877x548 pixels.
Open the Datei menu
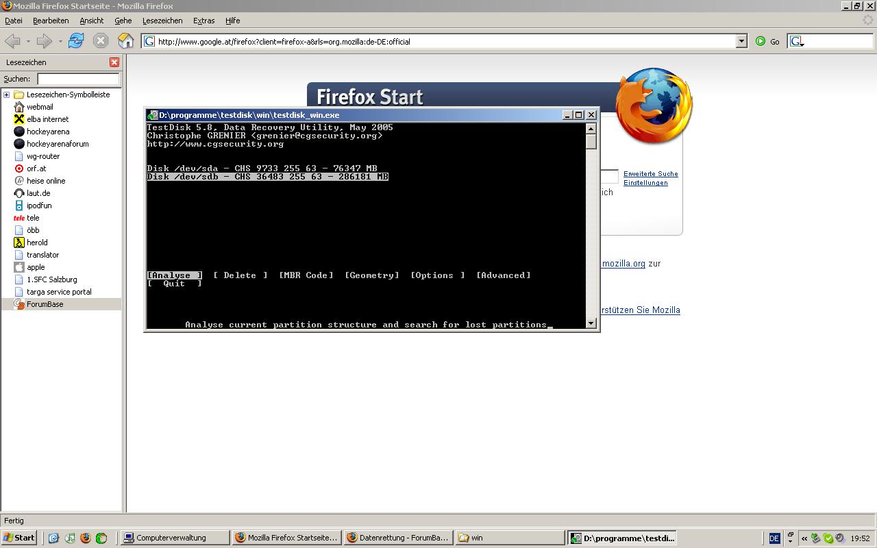coord(14,21)
